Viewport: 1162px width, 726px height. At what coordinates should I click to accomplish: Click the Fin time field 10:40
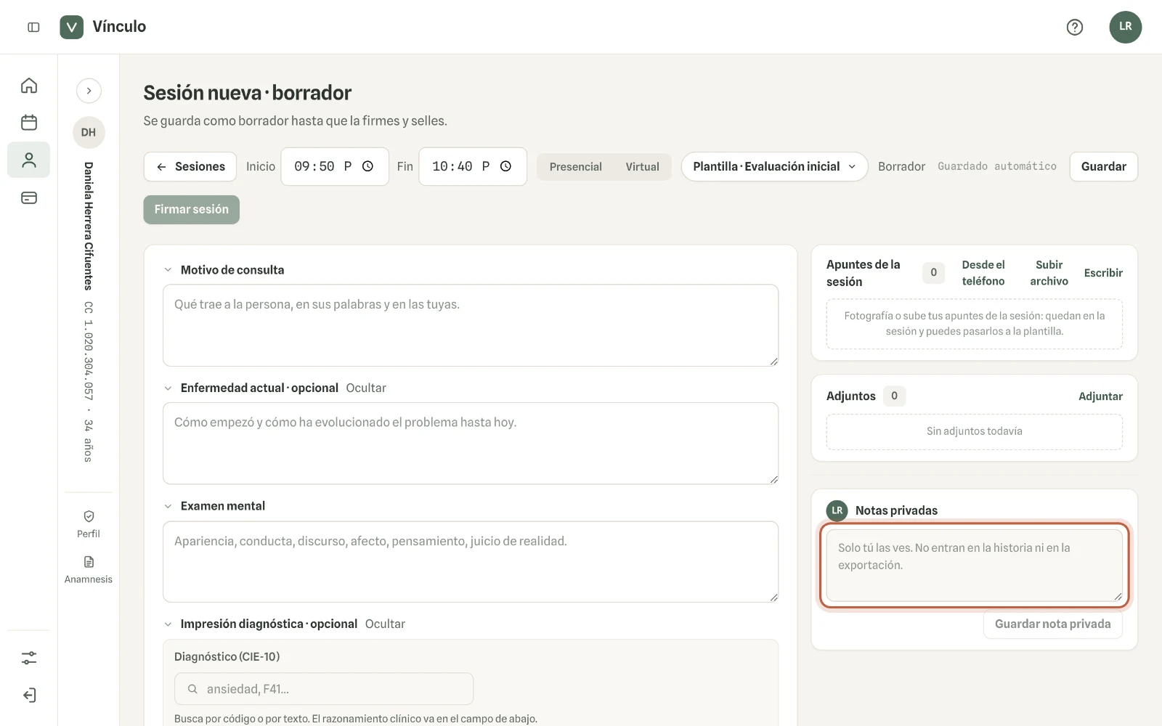pyautogui.click(x=473, y=166)
